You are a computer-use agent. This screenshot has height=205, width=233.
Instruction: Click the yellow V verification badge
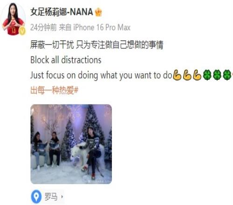pos(22,31)
